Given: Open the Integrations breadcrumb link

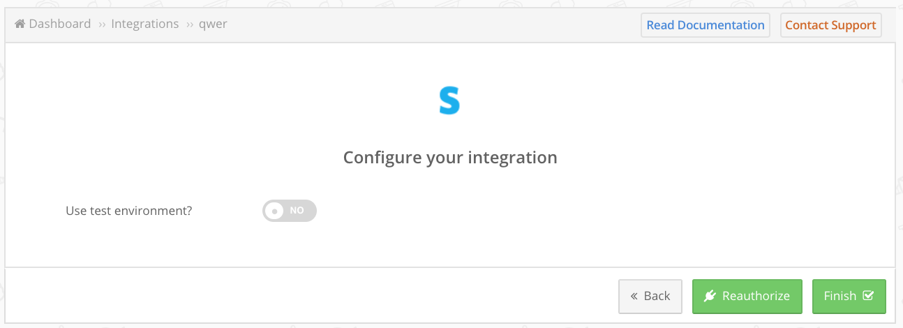Looking at the screenshot, I should click(145, 24).
